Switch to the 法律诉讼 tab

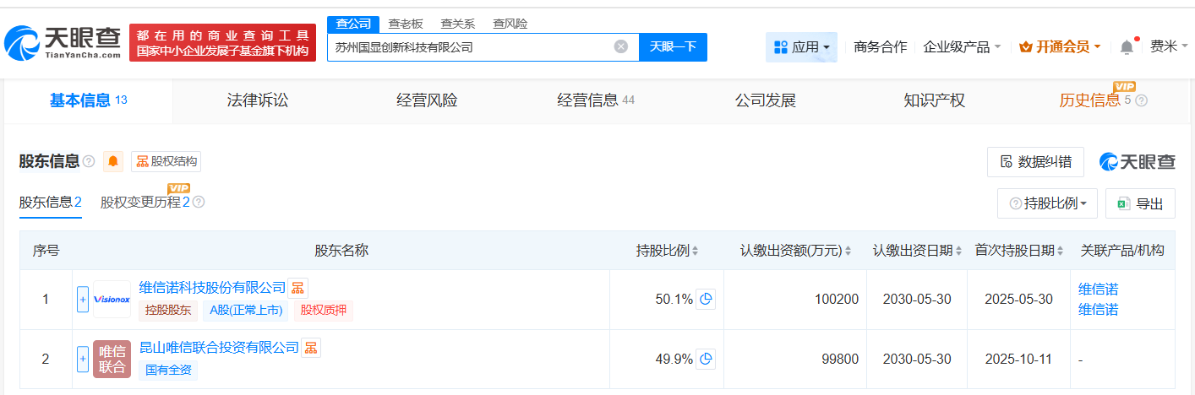coord(258,100)
